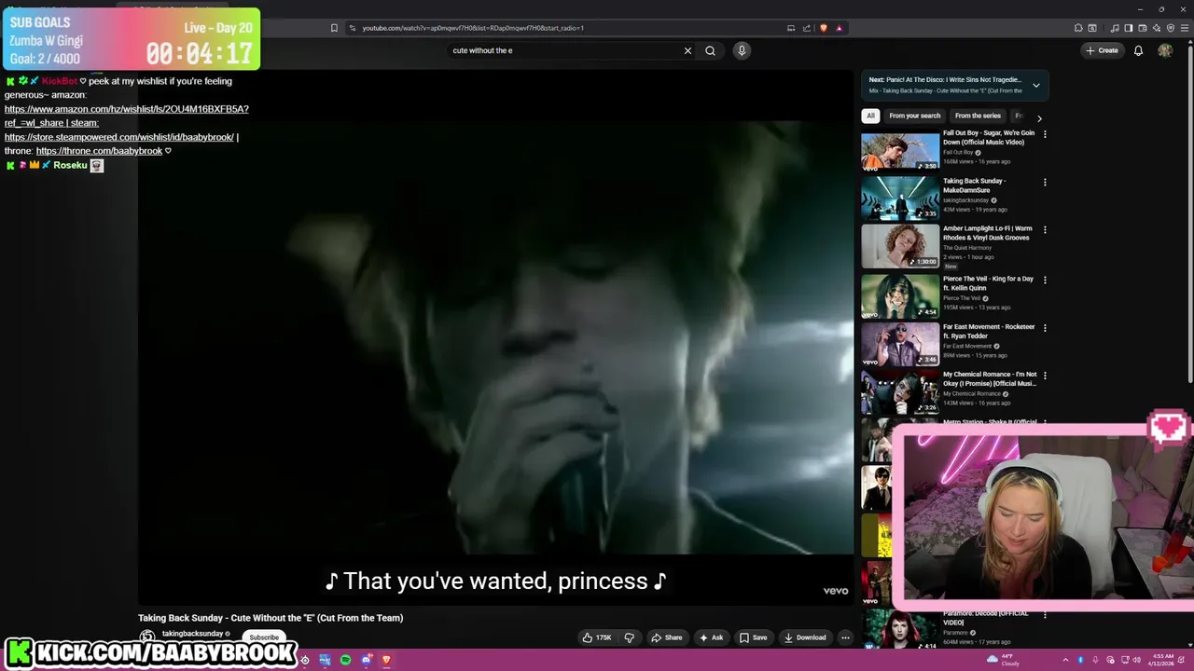This screenshot has width=1194, height=671.
Task: Share page using address bar share icon
Action: click(x=807, y=28)
